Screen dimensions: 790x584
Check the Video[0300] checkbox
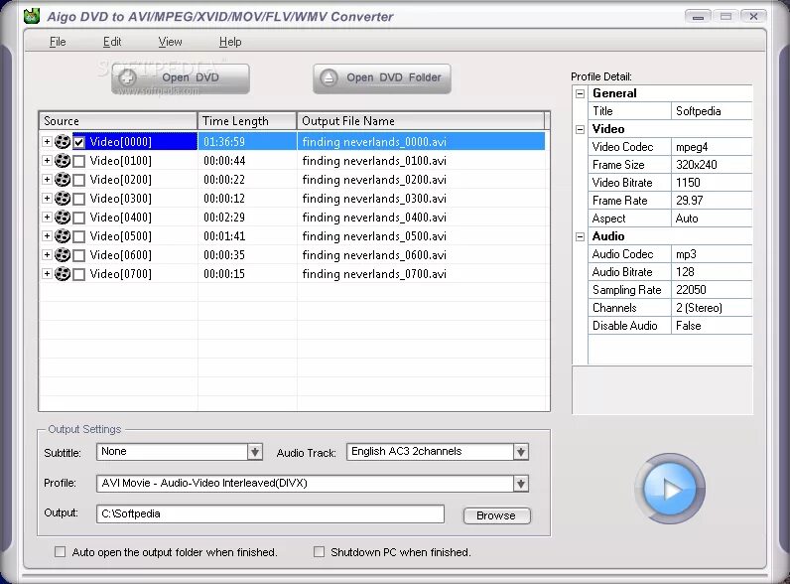78,199
